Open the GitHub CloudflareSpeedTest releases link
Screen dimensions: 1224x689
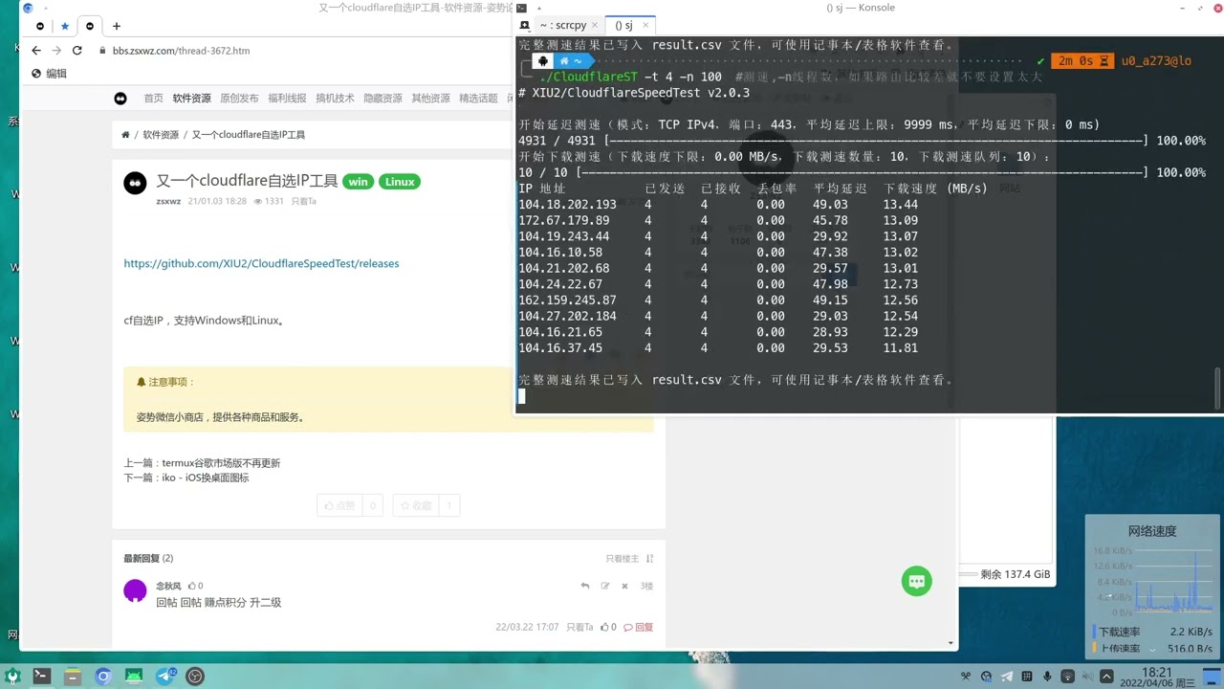click(261, 263)
